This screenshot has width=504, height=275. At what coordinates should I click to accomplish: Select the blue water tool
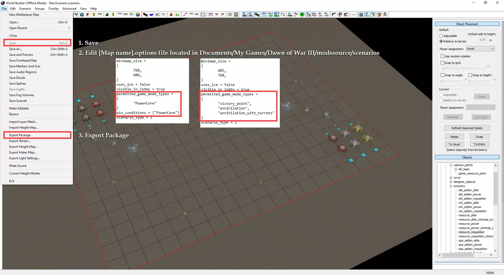(x=151, y=15)
